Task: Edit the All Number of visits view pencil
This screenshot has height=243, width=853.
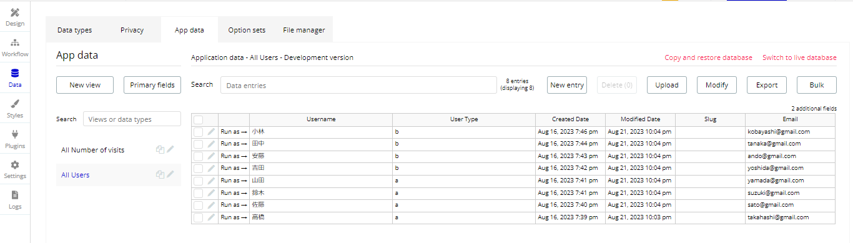Action: coord(170,149)
